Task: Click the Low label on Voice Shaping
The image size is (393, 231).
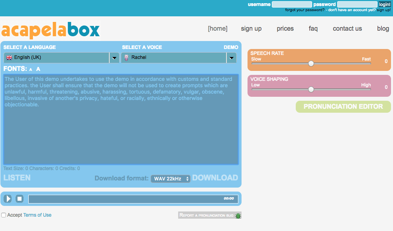Action: (x=255, y=85)
